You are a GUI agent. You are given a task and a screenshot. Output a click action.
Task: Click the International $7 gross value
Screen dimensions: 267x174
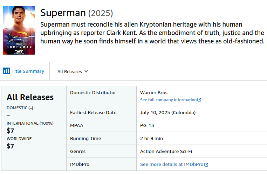[11, 131]
